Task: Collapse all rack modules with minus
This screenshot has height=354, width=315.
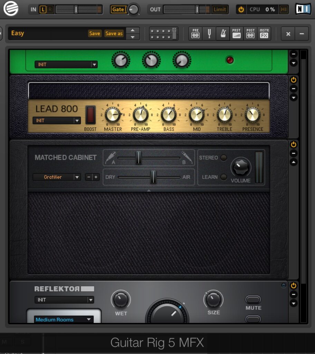Action: [302, 34]
